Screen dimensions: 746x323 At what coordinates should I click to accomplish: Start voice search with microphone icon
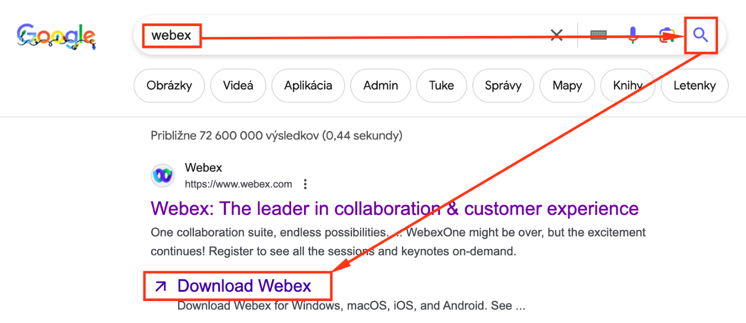coord(633,35)
